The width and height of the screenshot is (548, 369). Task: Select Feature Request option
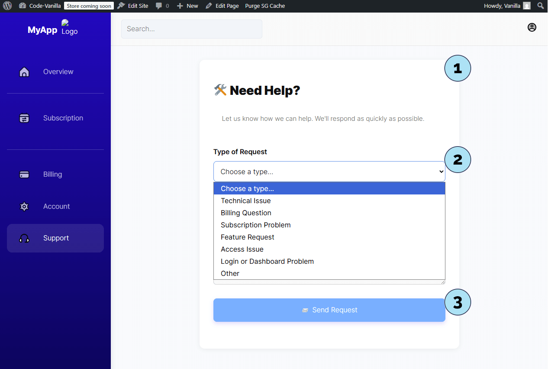point(247,237)
